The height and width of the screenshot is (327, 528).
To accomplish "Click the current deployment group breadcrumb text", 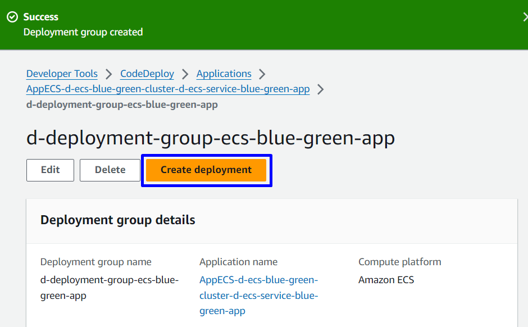I will click(122, 105).
